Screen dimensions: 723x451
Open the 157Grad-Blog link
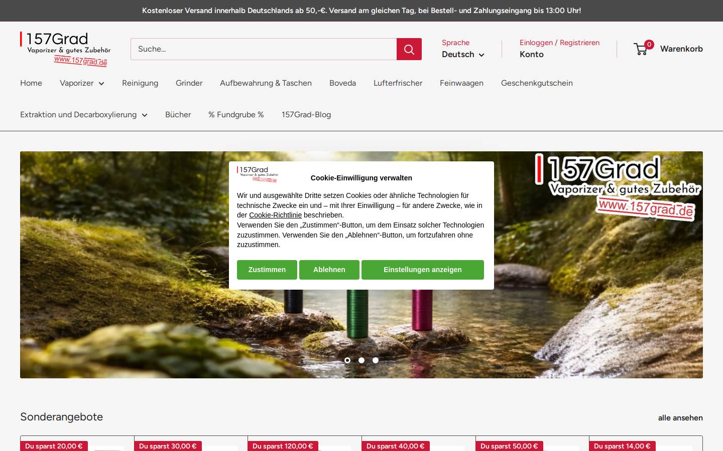point(306,115)
